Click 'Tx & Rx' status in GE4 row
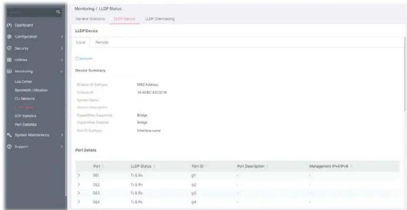407x210 pixels. pos(137,201)
